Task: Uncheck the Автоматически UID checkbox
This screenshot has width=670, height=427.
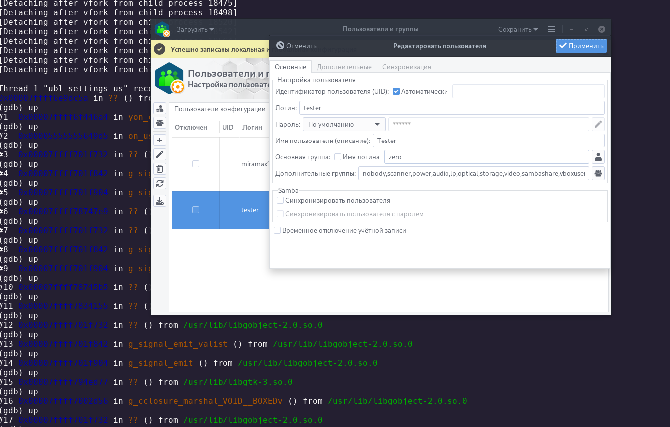Action: 396,91
